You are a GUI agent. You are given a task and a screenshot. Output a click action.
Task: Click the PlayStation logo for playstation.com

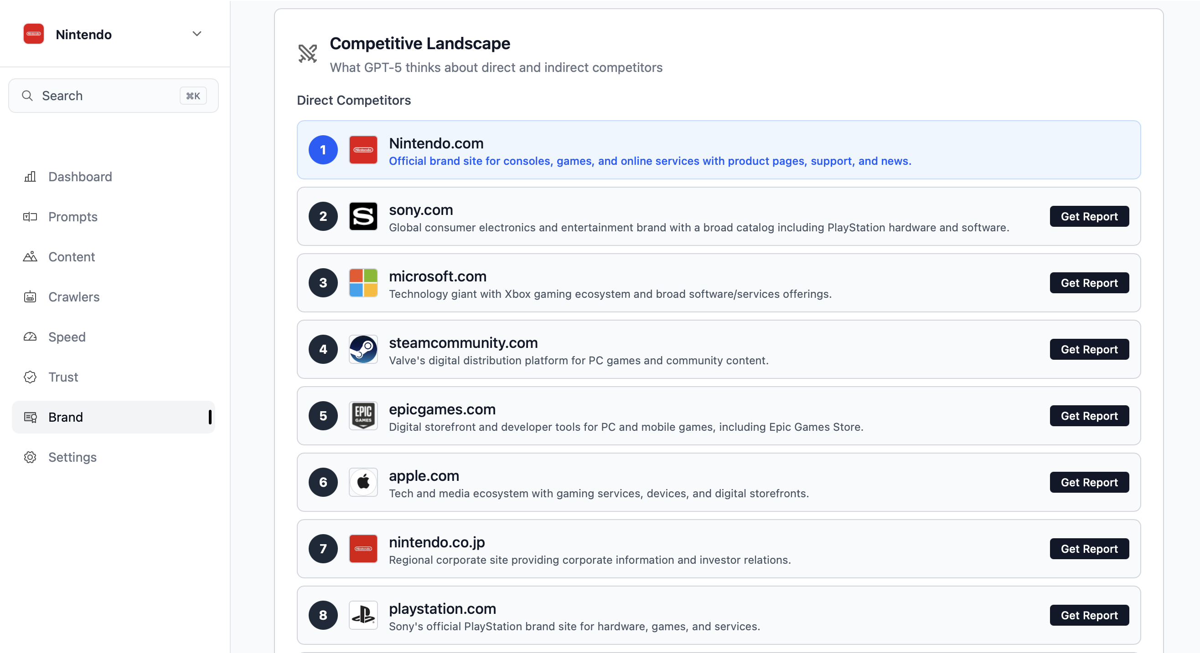pos(363,615)
